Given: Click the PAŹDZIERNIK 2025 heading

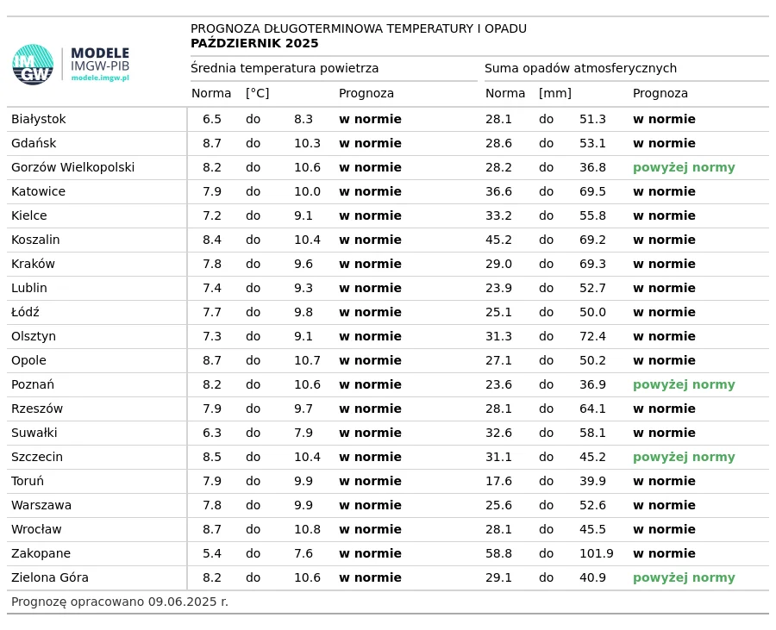Looking at the screenshot, I should pos(254,43).
